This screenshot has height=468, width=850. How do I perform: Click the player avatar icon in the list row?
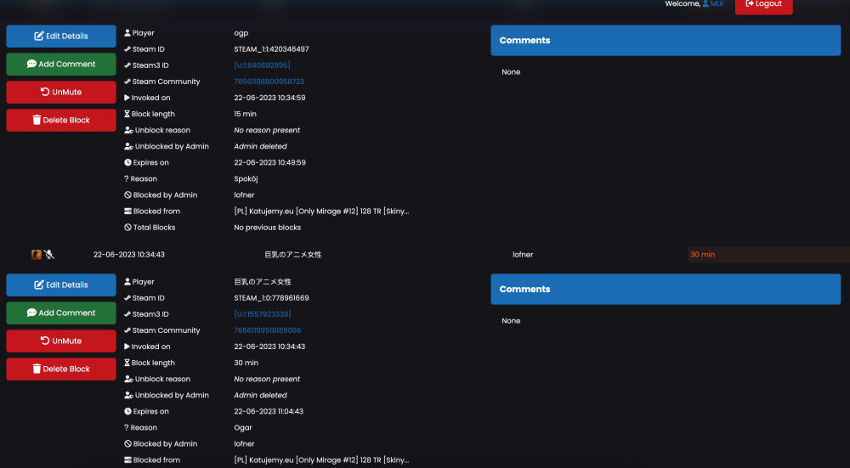coord(37,255)
